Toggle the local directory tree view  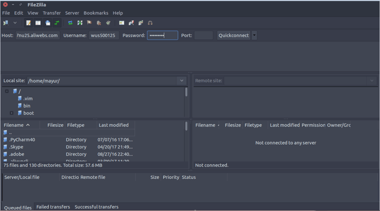38,23
